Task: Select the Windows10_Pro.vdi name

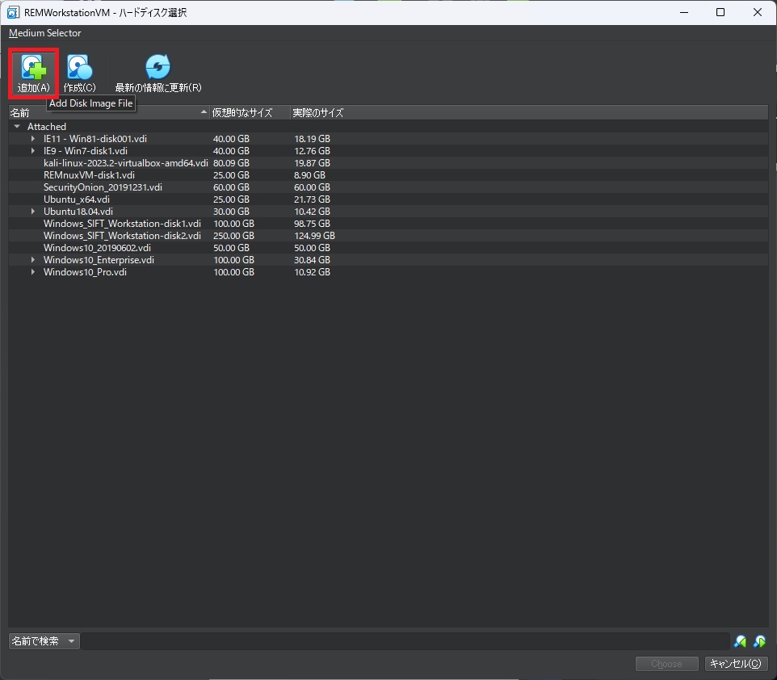Action: tap(85, 272)
